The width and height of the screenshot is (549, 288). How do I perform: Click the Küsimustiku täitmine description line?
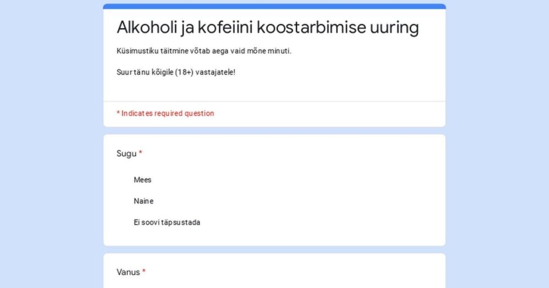[204, 51]
